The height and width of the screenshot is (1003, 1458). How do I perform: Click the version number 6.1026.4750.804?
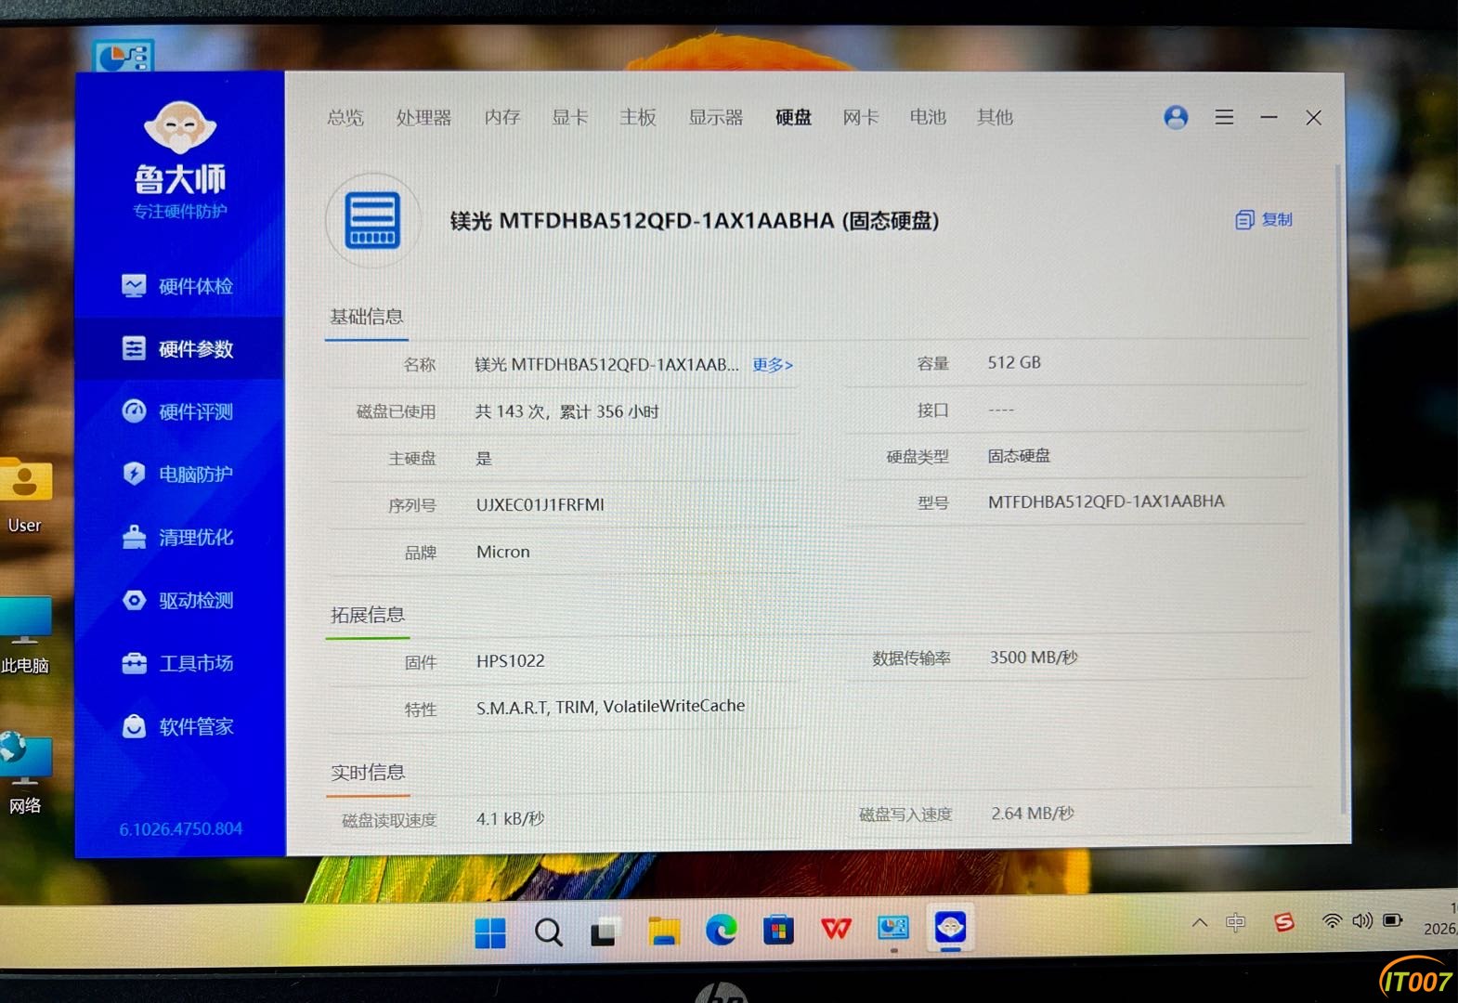coord(181,829)
